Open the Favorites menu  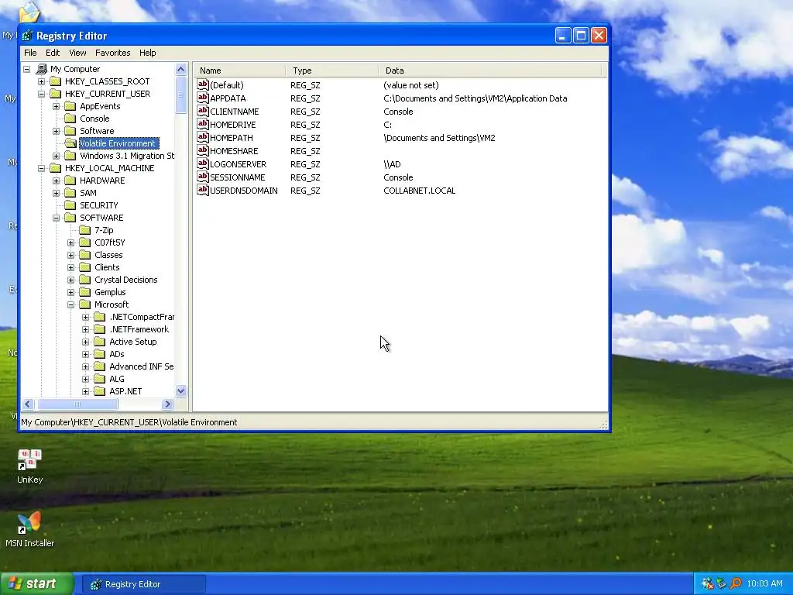click(x=113, y=53)
